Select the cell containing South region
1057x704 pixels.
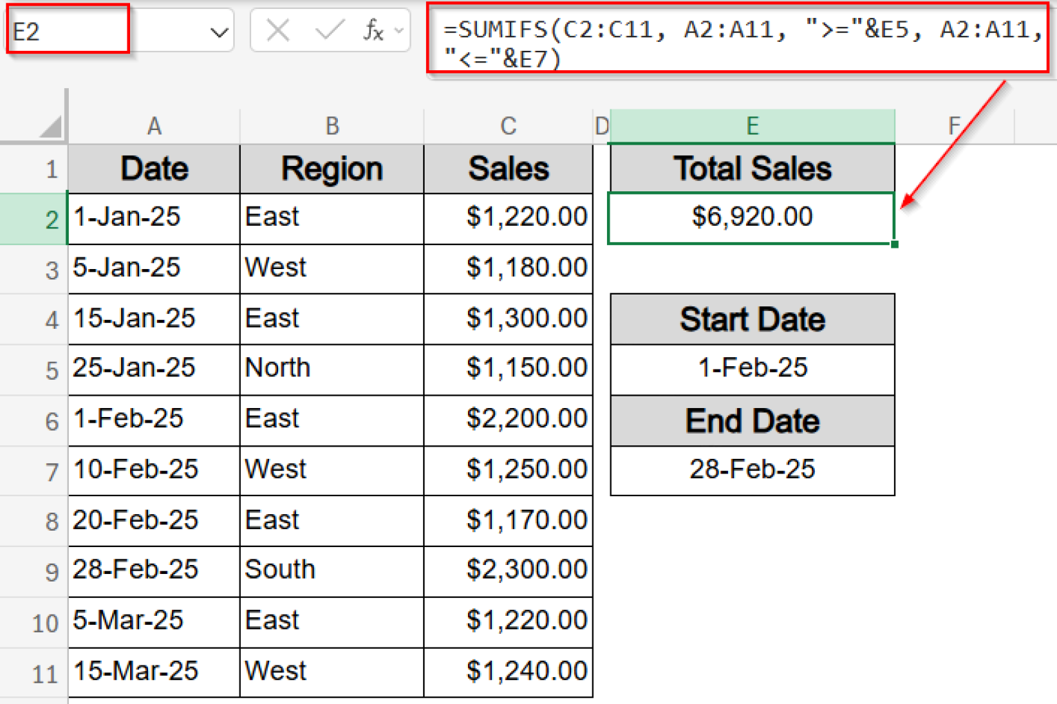[331, 571]
